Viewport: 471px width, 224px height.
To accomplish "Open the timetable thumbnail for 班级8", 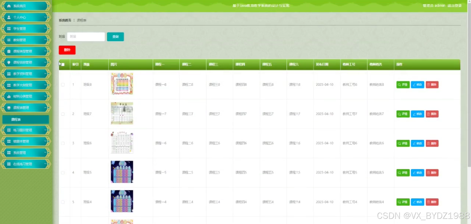I will click(x=122, y=84).
